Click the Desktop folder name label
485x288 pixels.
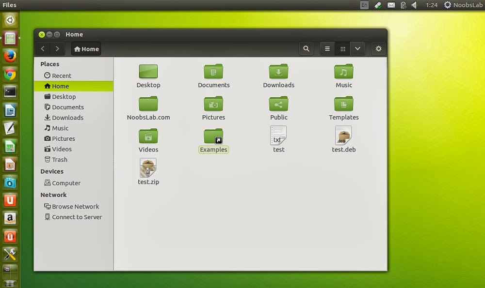click(148, 85)
